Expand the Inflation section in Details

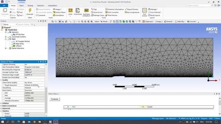pos(1,103)
